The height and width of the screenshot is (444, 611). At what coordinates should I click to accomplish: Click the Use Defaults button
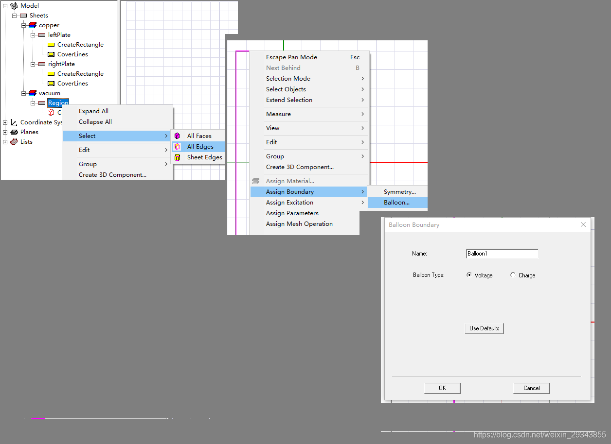484,328
